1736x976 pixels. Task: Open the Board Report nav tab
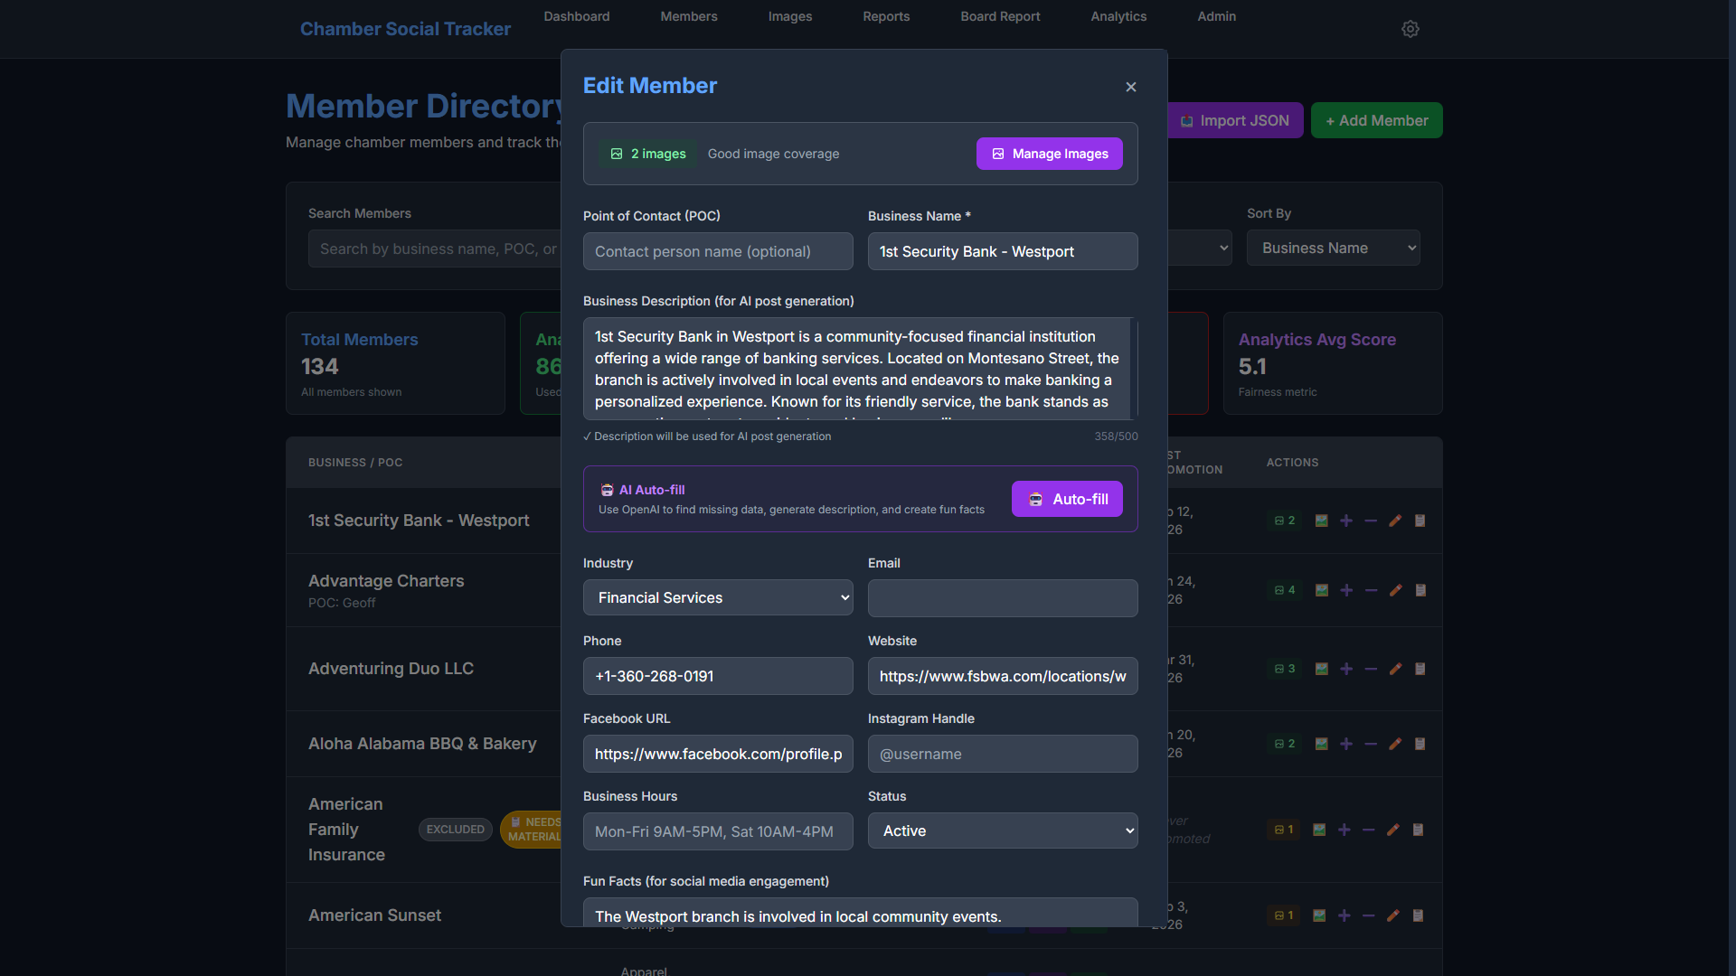[x=1000, y=16]
